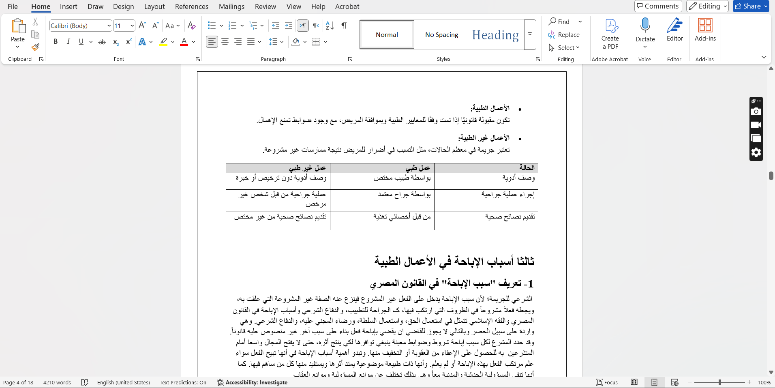The height and width of the screenshot is (388, 775).
Task: Open the File tab
Action: pos(13,6)
